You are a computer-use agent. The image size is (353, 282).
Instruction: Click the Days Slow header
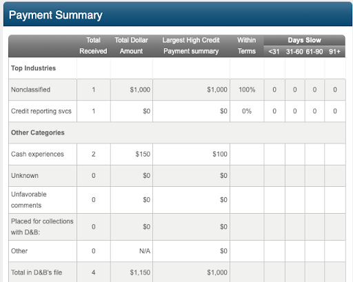305,40
